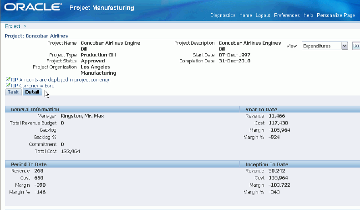Click Year To Date cost 117,430
360x210 pixels.
[x=278, y=123]
